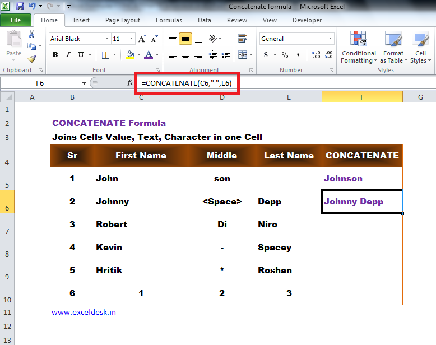Viewport: 436px width, 345px height.
Task: Open the font name dropdown Arial Black
Action: click(x=107, y=39)
